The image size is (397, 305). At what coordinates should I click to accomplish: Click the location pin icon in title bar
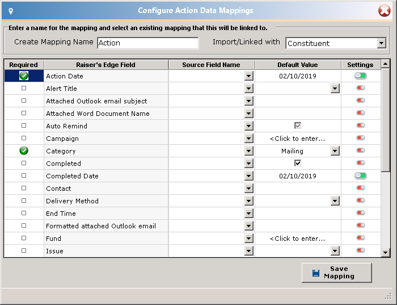tap(11, 11)
